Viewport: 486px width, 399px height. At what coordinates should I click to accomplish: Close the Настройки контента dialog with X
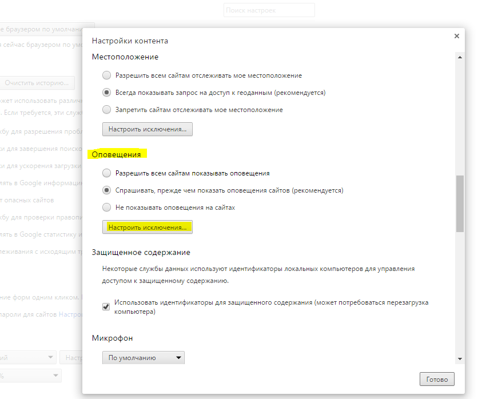click(x=456, y=36)
